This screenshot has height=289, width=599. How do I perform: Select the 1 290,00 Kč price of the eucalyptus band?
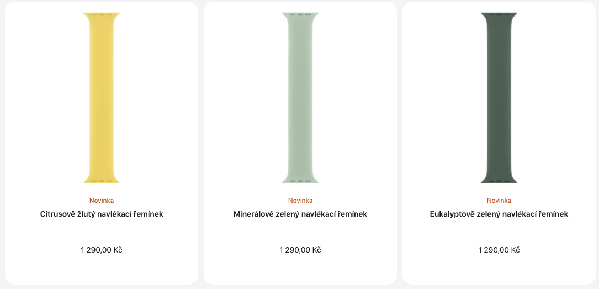tap(499, 250)
